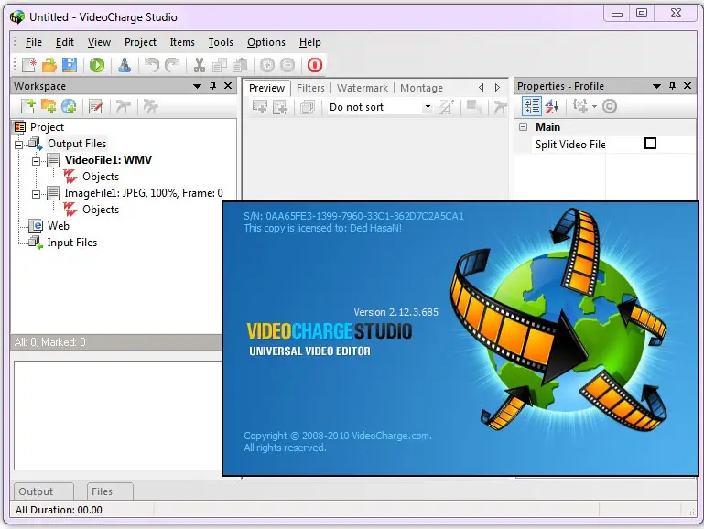Select the Web tree item
The height and width of the screenshot is (529, 704).
pos(59,226)
